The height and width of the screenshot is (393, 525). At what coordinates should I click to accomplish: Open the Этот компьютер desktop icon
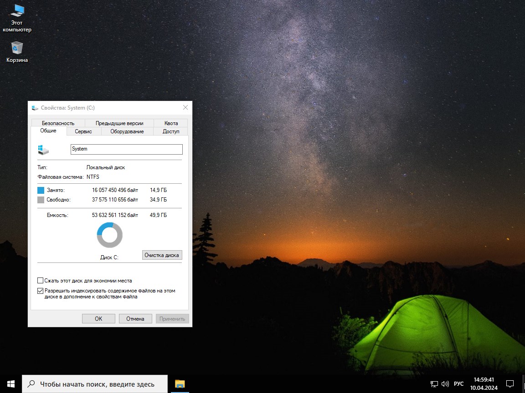click(17, 18)
